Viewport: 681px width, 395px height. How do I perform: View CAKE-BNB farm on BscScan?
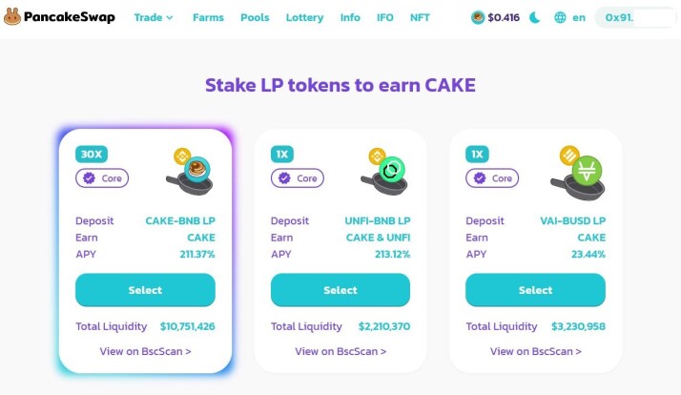(x=145, y=351)
